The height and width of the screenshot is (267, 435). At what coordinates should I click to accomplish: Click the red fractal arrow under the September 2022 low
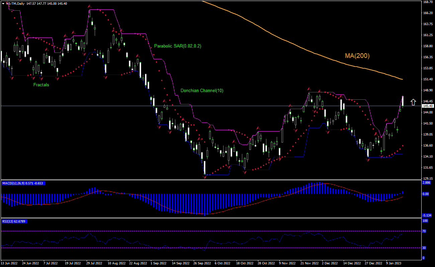(204, 177)
